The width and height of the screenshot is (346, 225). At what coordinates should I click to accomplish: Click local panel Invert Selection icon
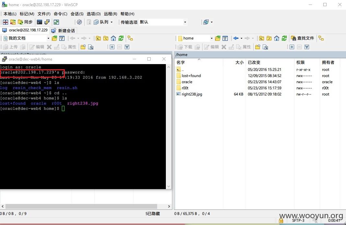click(127, 47)
